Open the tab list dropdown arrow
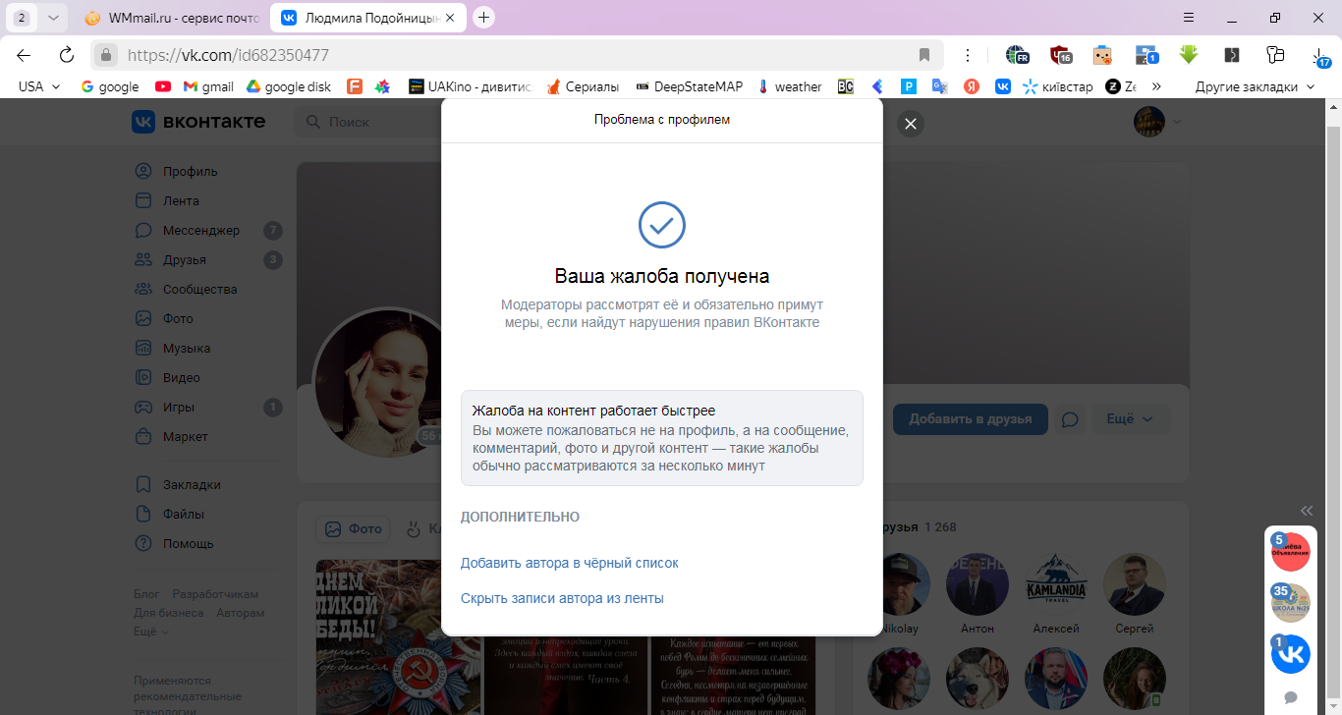Image resolution: width=1342 pixels, height=715 pixels. [53, 18]
